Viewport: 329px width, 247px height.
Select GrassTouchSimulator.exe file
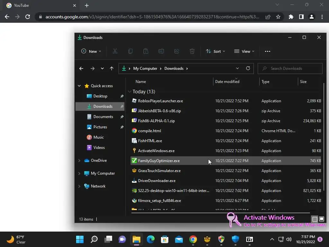pyautogui.click(x=226, y=170)
